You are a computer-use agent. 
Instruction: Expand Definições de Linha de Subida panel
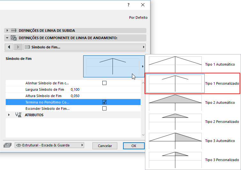pyautogui.click(x=7, y=31)
